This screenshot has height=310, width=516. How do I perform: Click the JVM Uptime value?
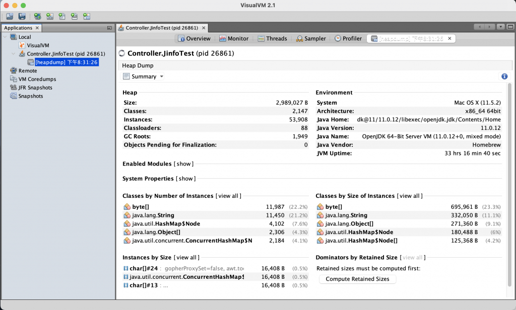tap(473, 153)
